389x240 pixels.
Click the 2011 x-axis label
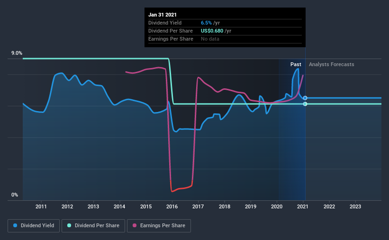(41, 206)
